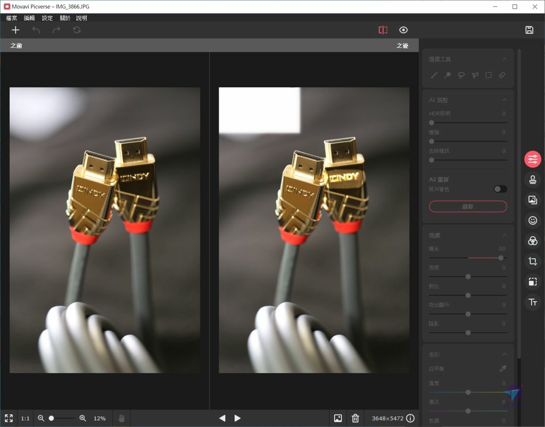Viewport: 545px width, 427px height.
Task: Open the stamp retouching tool
Action: coord(532,180)
